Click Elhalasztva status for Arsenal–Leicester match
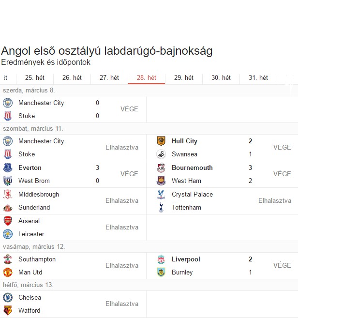Viewport: 343px width, 320px height. pos(122,228)
